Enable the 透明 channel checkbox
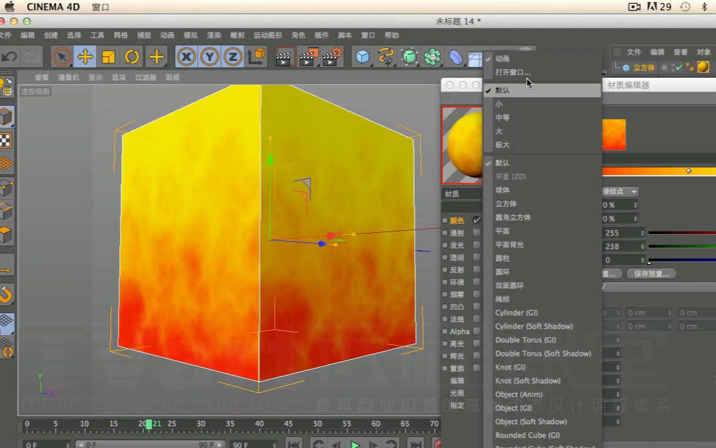The height and width of the screenshot is (448, 716). 477,257
